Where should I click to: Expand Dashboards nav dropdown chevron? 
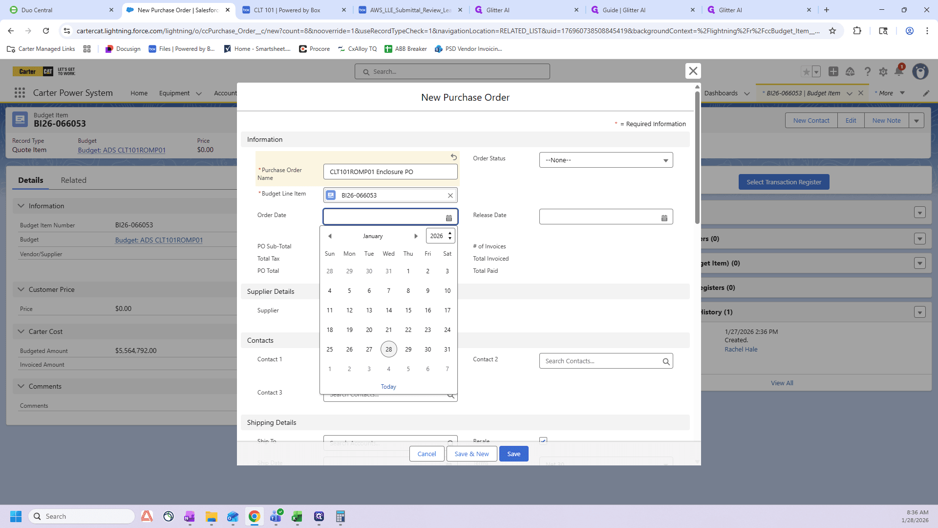pos(746,93)
